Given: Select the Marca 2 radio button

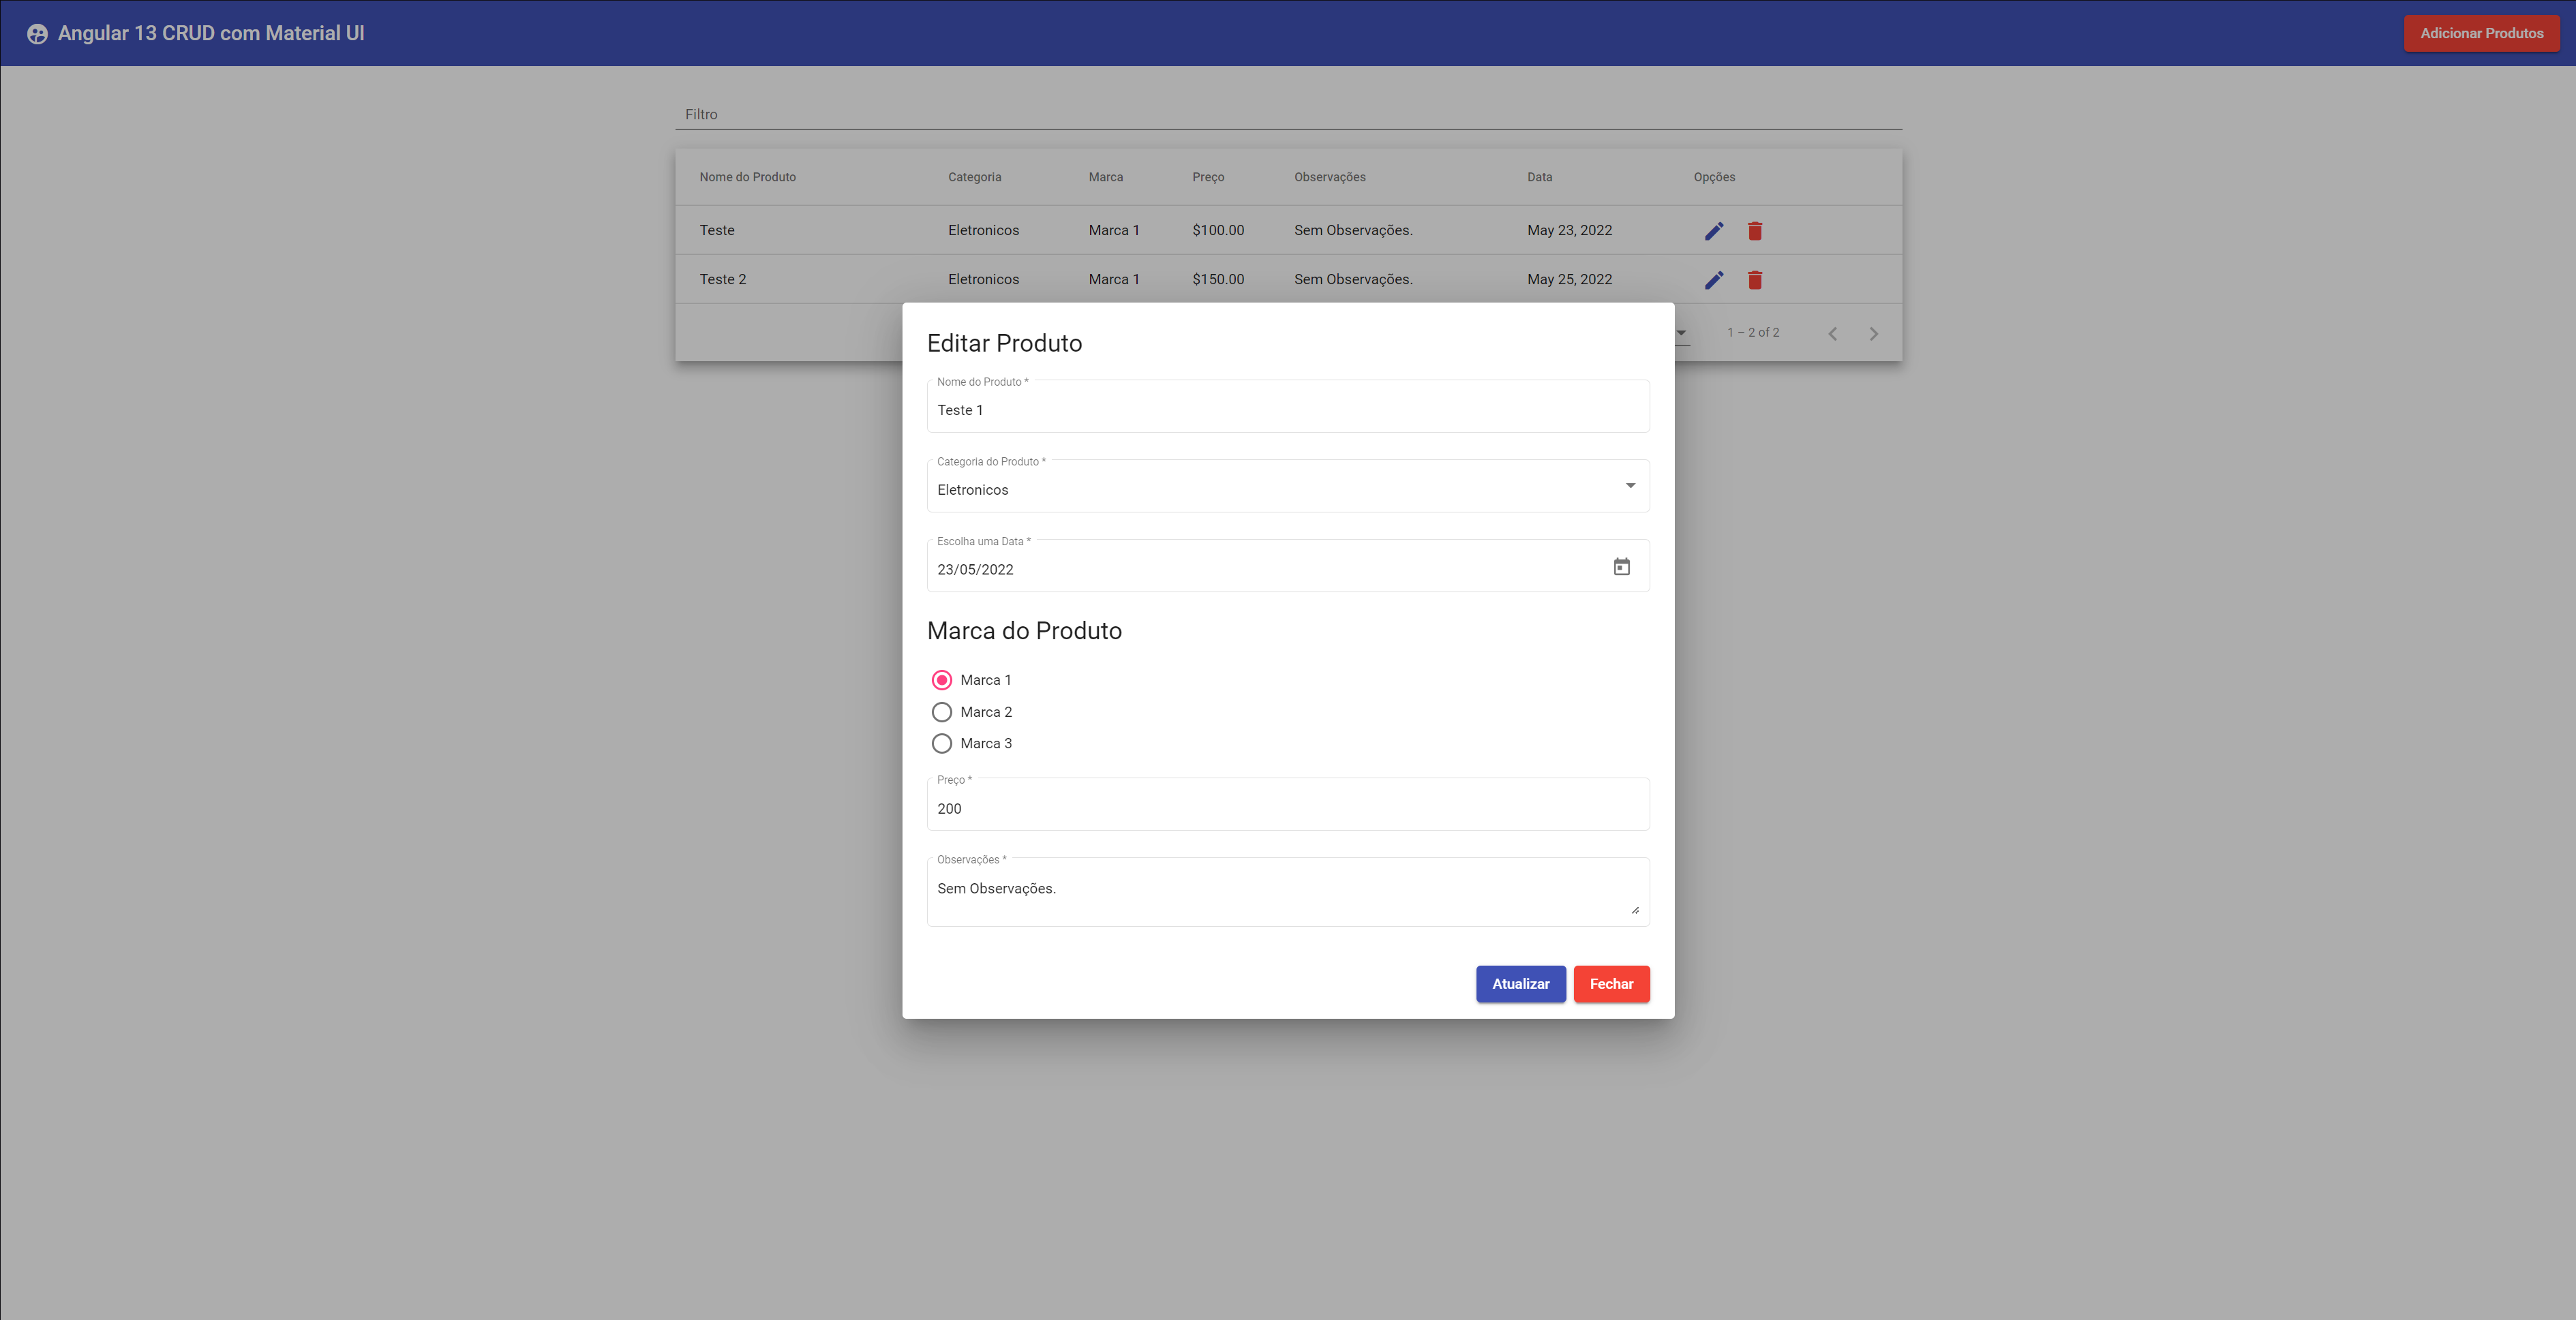Looking at the screenshot, I should click(941, 712).
